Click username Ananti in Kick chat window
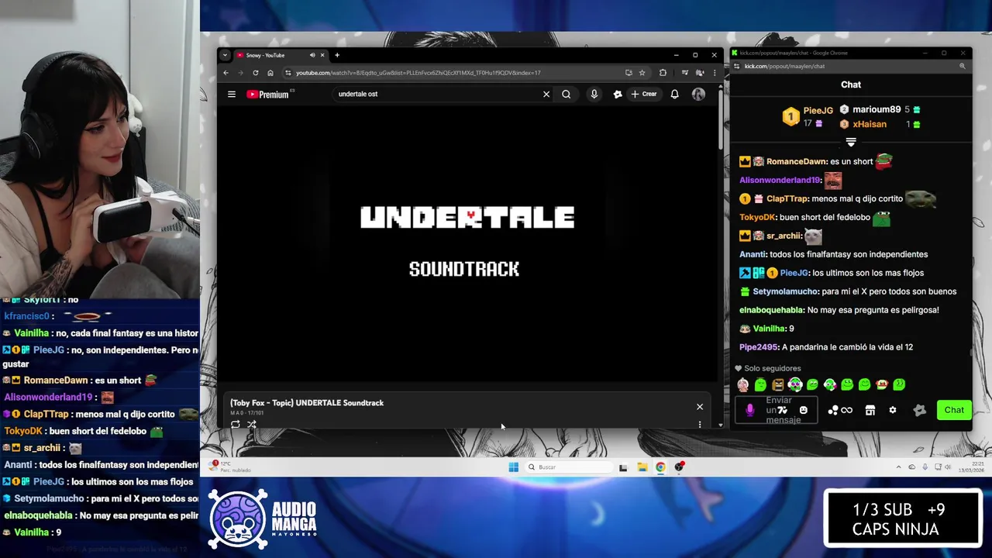 click(752, 254)
